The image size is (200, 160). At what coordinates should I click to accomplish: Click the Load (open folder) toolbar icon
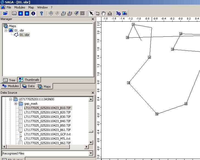5,13
